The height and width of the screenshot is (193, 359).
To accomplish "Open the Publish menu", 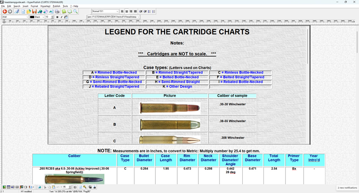I will point(57,6).
